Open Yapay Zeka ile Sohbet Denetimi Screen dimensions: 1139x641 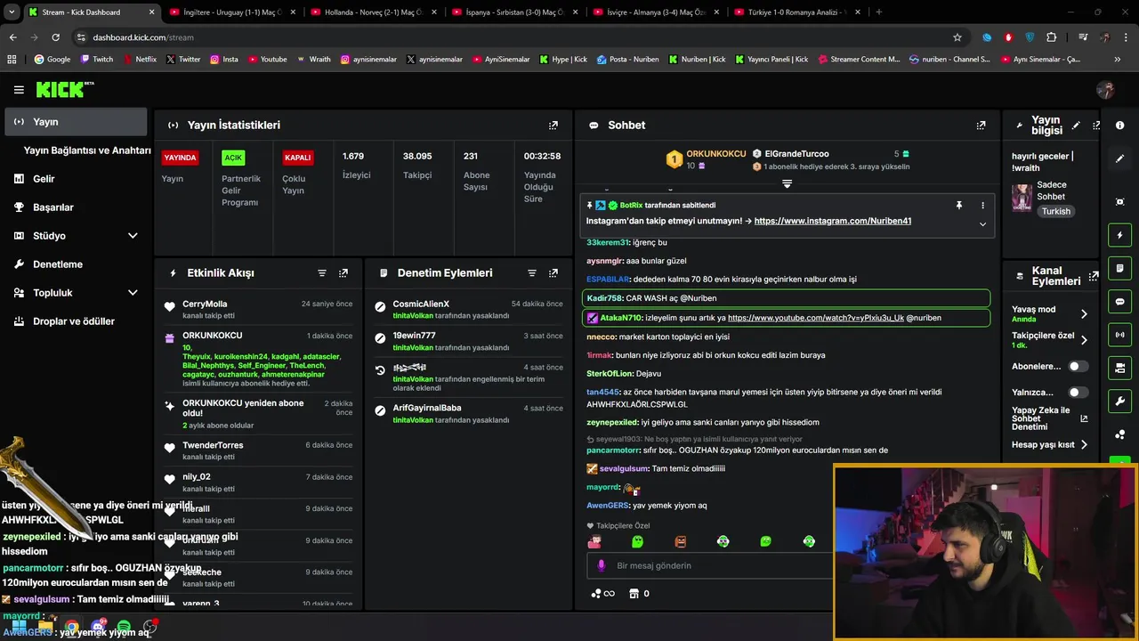pos(1049,418)
